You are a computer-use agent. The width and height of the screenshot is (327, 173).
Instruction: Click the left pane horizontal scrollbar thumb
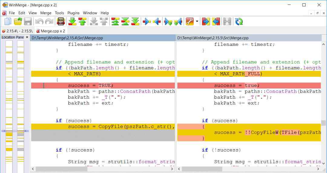click(x=61, y=169)
